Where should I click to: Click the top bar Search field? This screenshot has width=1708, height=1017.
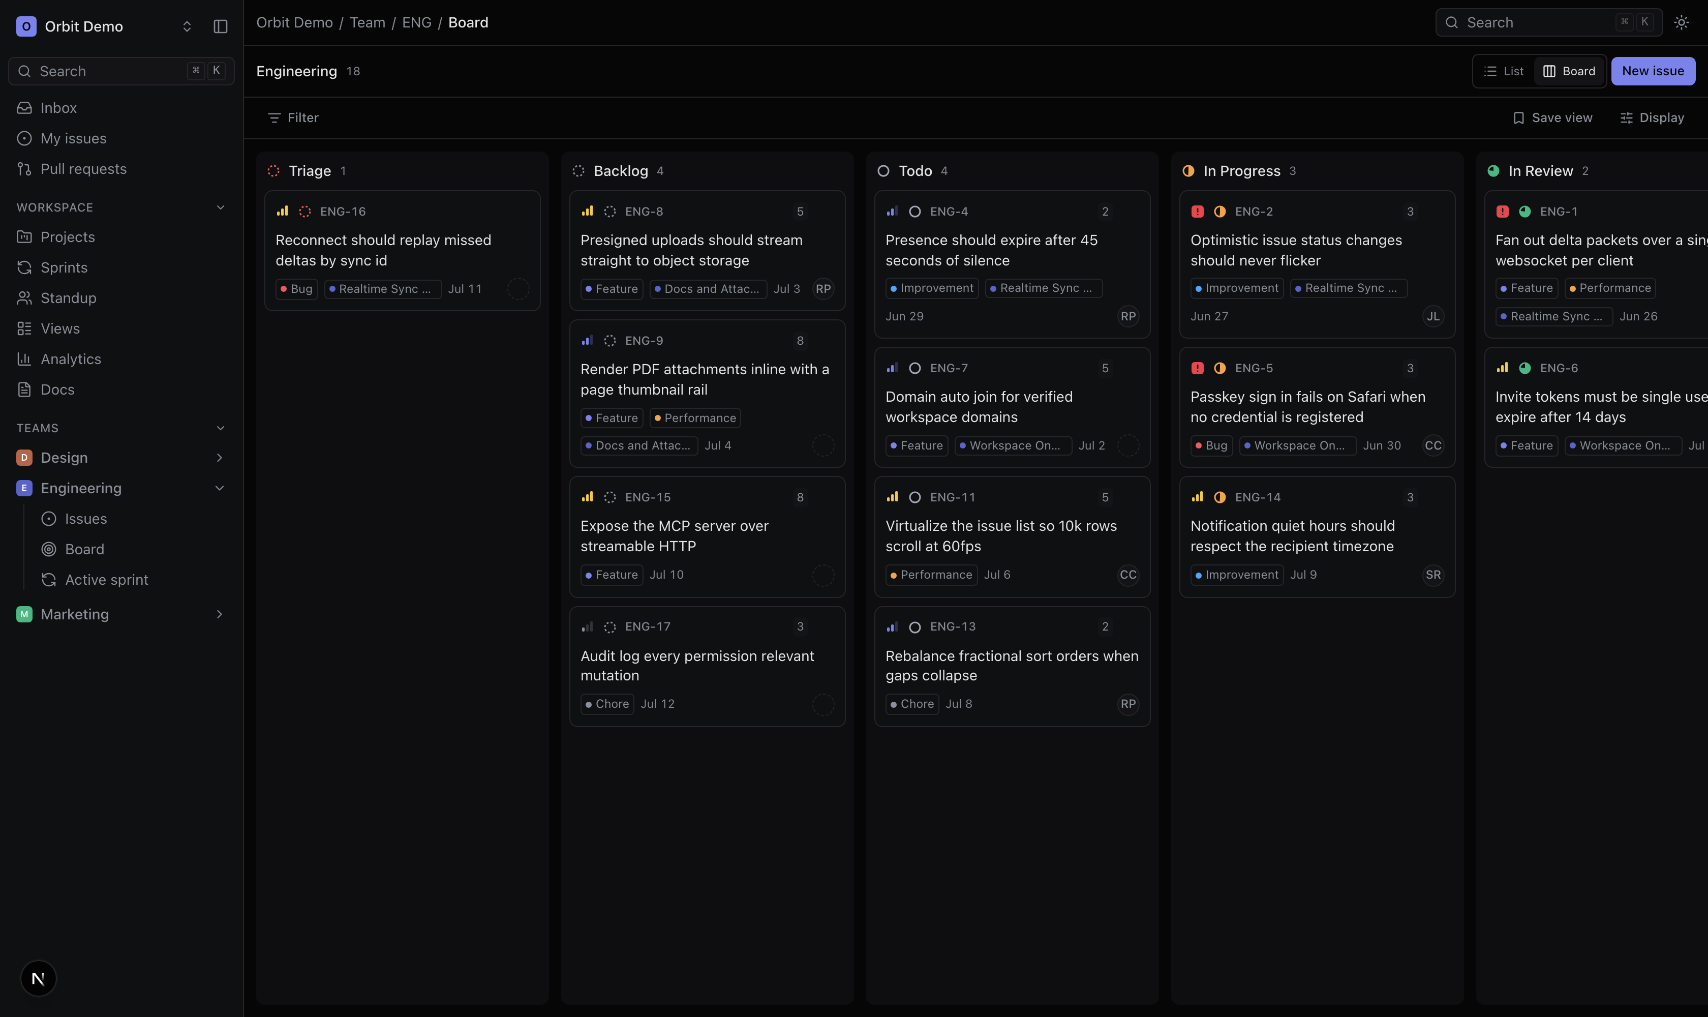[1548, 22]
